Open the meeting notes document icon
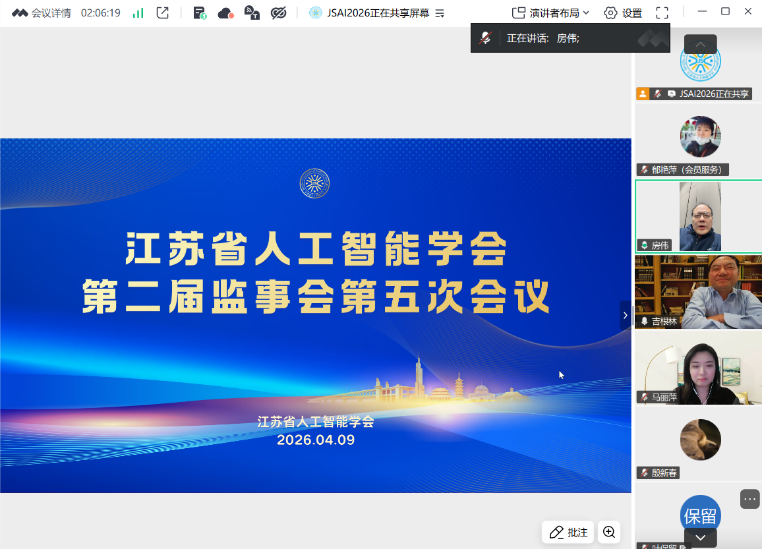Viewport: 762px width, 549px height. pyautogui.click(x=199, y=13)
